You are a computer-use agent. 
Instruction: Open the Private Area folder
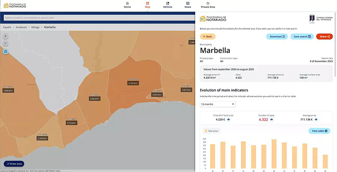208,5
